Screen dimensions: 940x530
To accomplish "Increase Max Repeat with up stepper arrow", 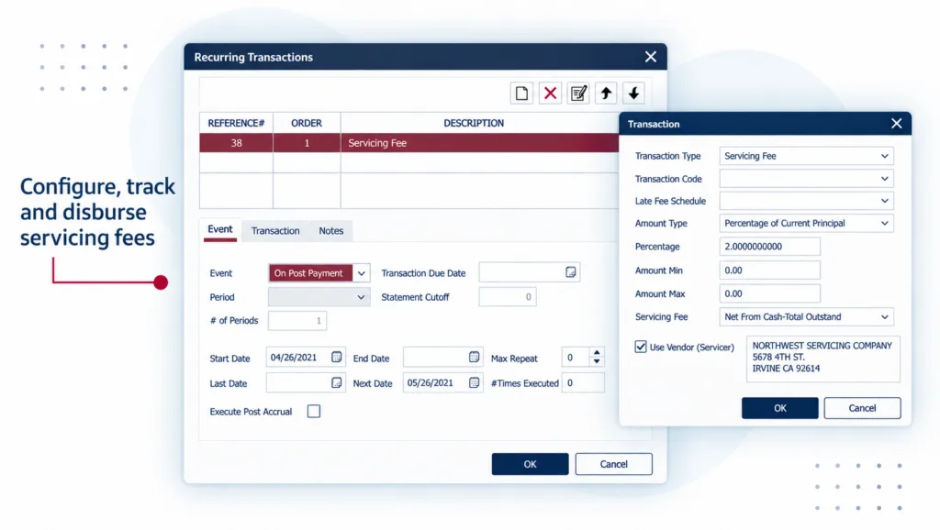I will [597, 353].
